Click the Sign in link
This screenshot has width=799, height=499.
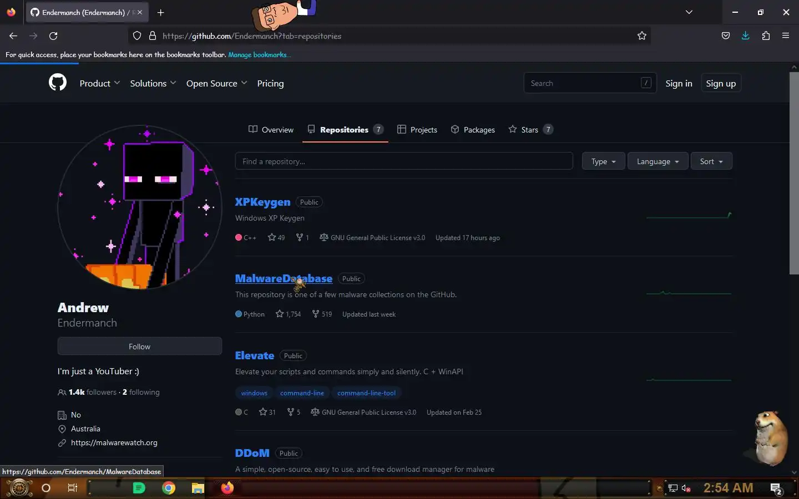click(x=679, y=83)
